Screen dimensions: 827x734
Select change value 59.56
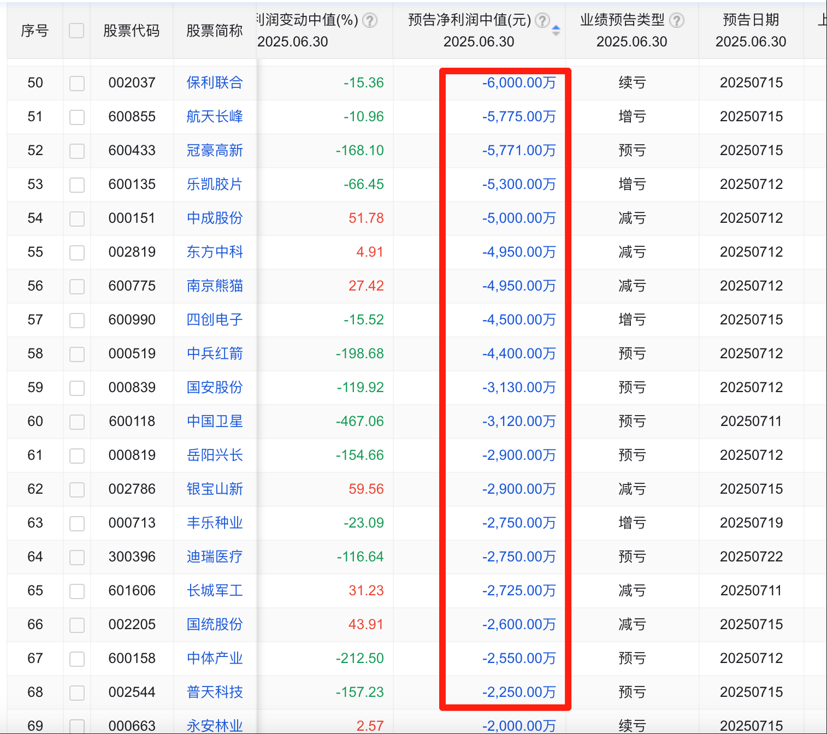(367, 489)
